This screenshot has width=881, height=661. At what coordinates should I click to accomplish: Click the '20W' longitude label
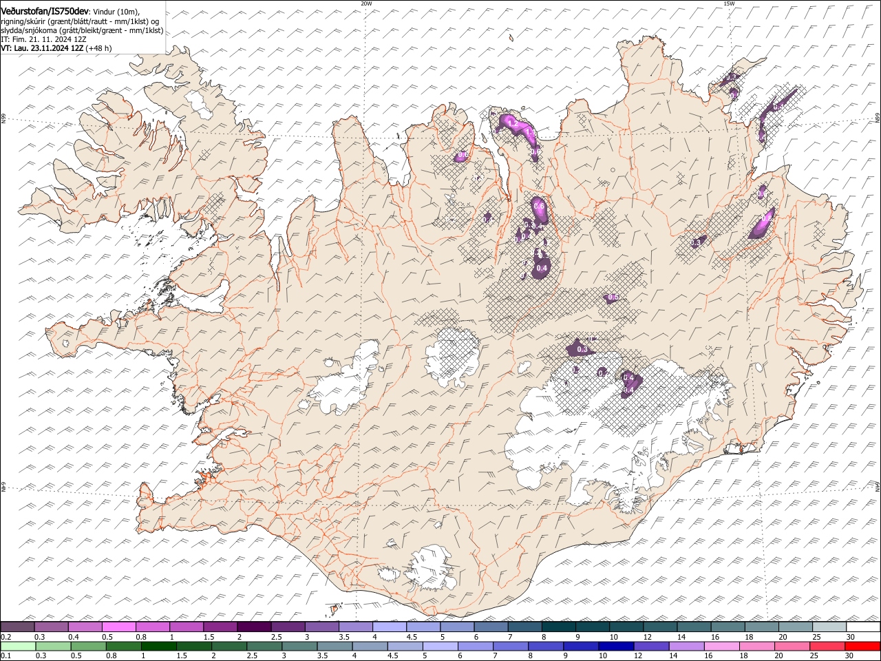click(366, 3)
